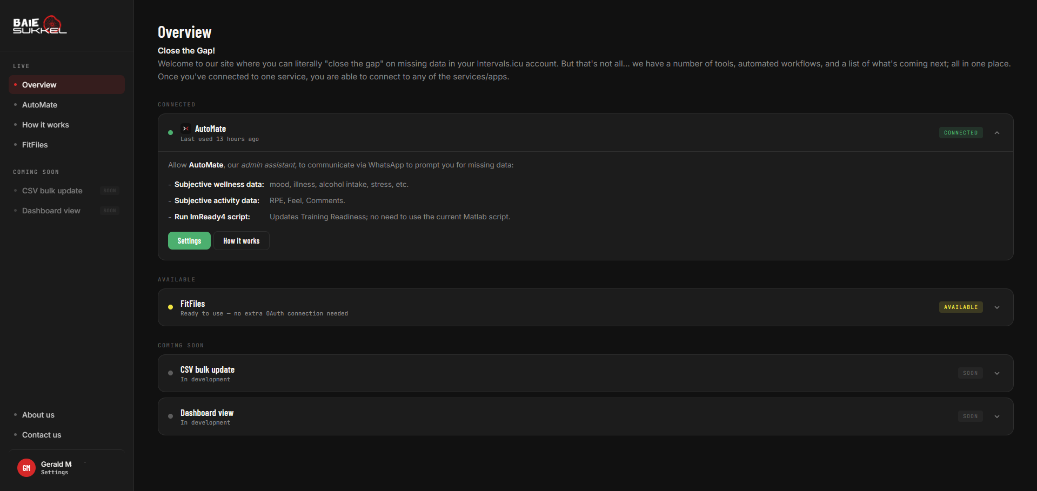
Task: Collapse the AutoMate card
Action: pos(997,133)
